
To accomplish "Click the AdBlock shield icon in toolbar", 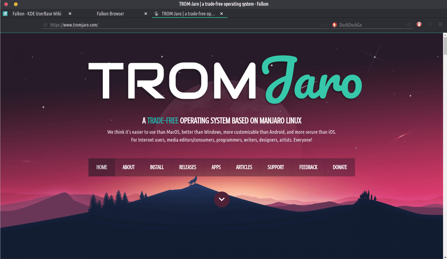I will pyautogui.click(x=419, y=25).
